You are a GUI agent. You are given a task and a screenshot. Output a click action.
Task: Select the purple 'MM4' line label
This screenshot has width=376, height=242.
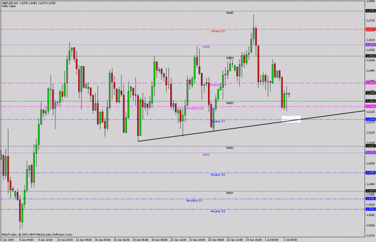206,47
